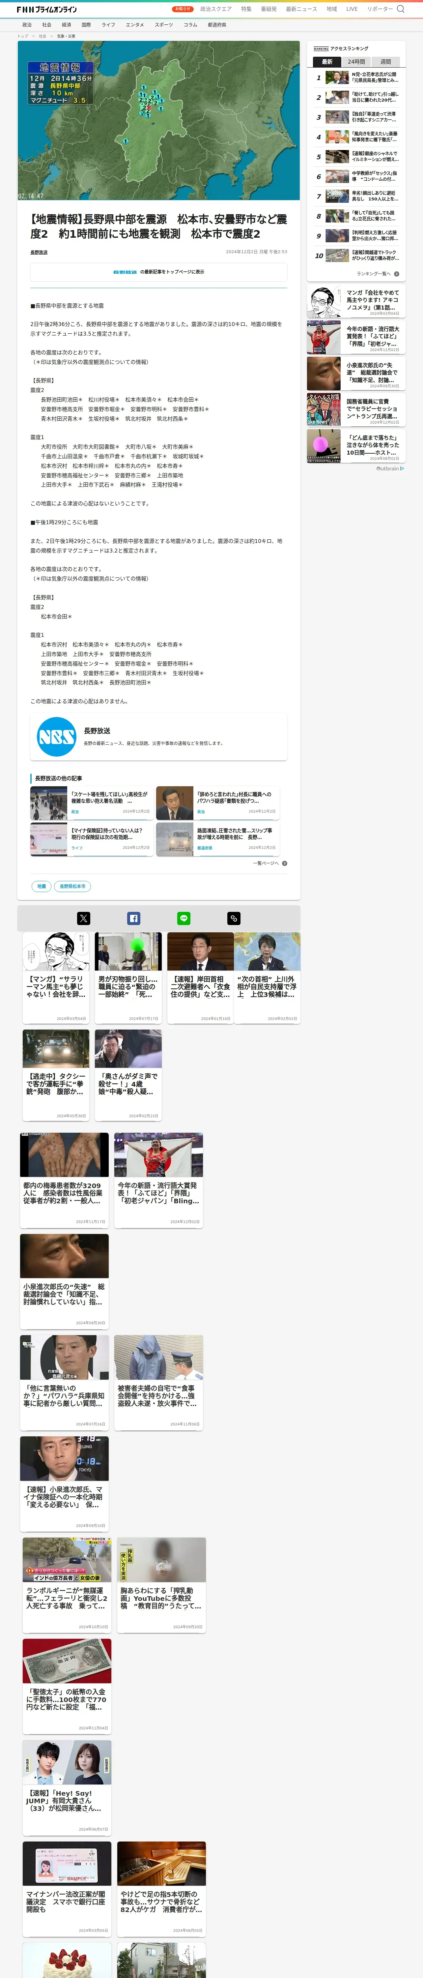This screenshot has height=1978, width=423.
Task: Select 都道府県 category in sub navigation
Action: (x=217, y=25)
